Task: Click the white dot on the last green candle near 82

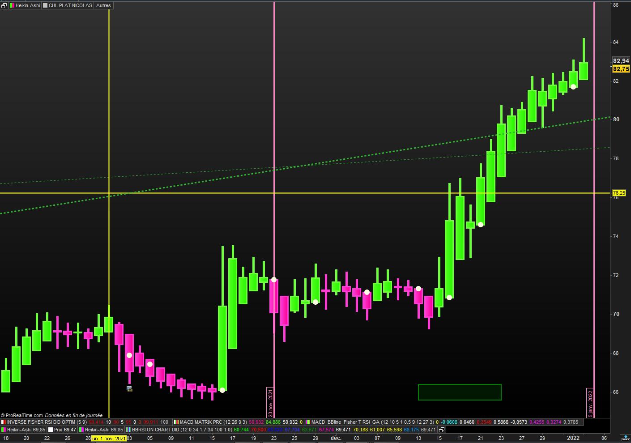Action: 573,87
